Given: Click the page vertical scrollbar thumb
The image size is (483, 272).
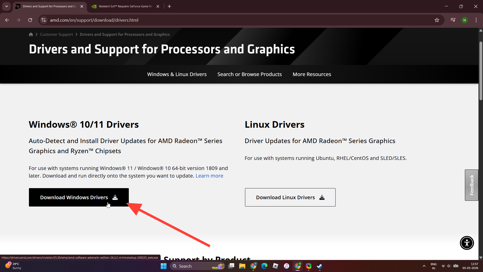Looking at the screenshot, I should click(x=481, y=71).
